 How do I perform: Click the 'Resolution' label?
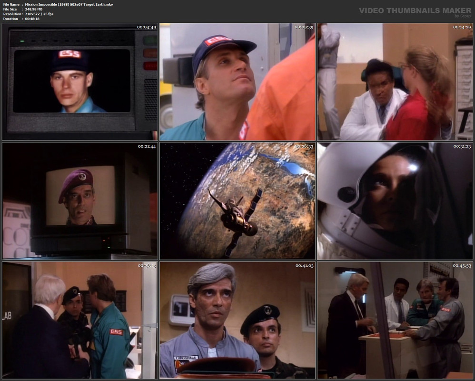pyautogui.click(x=12, y=14)
